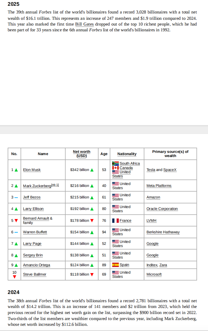Click the red down arrow beside rank 5
Viewport: 208px width, 331px height.
click(16, 220)
